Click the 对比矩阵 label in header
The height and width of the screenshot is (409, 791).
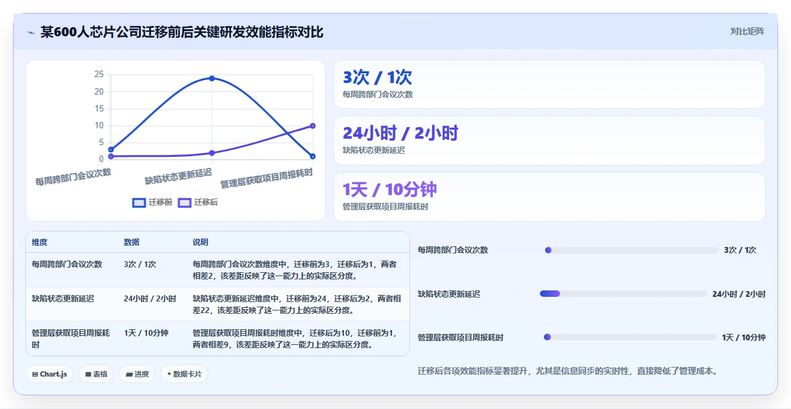[x=747, y=31]
